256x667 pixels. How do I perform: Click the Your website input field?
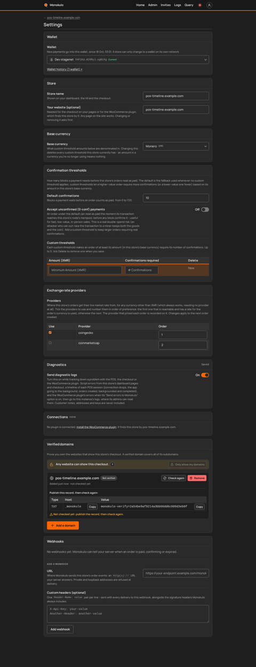click(176, 110)
